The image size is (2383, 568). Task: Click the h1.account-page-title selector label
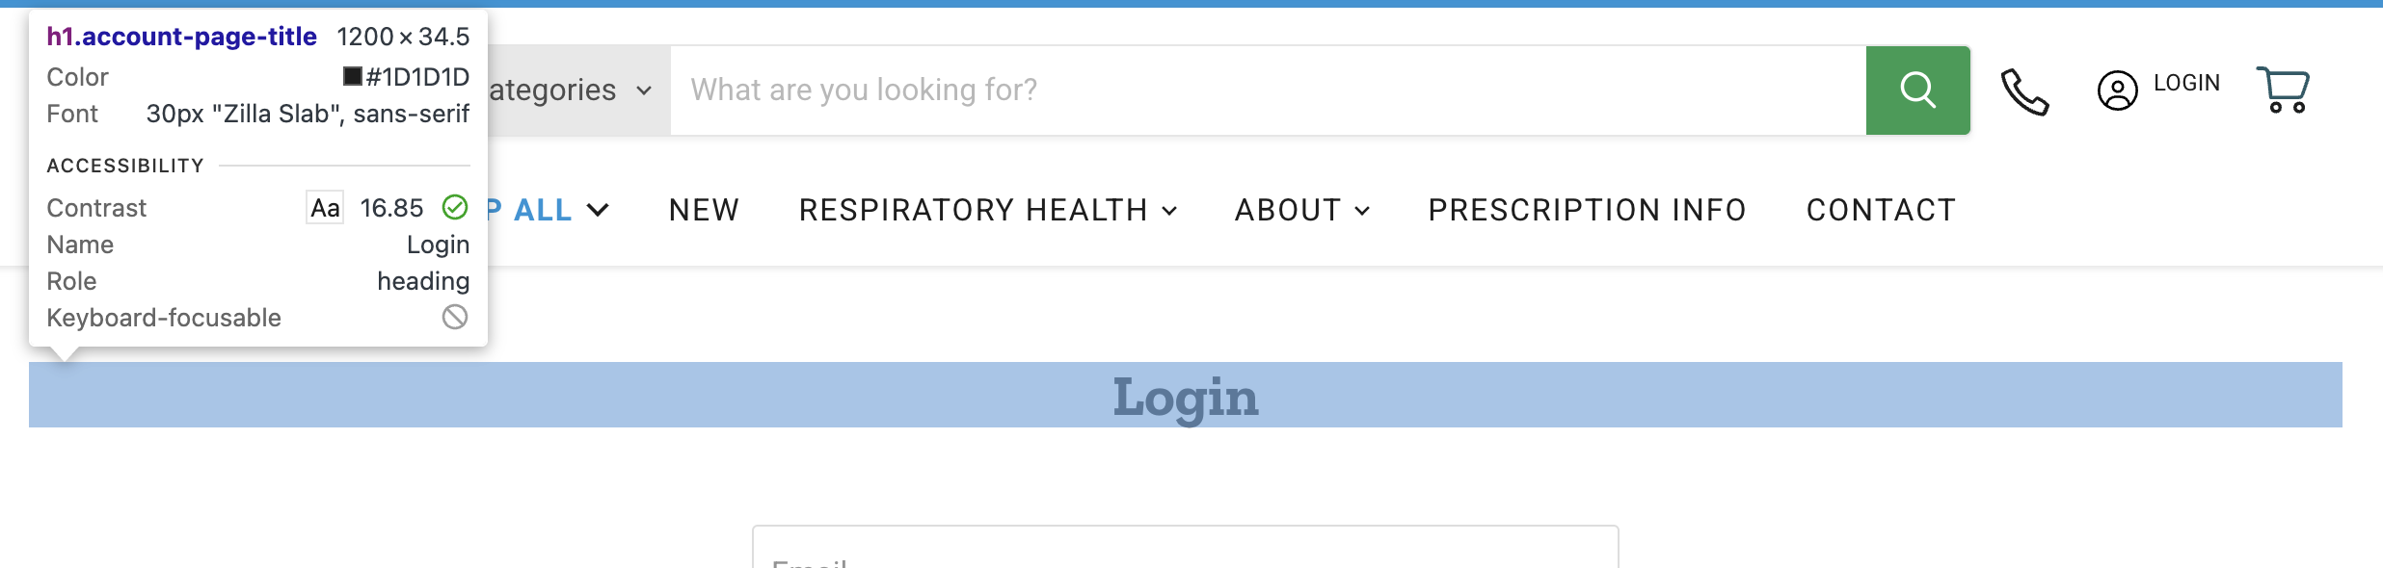click(182, 37)
